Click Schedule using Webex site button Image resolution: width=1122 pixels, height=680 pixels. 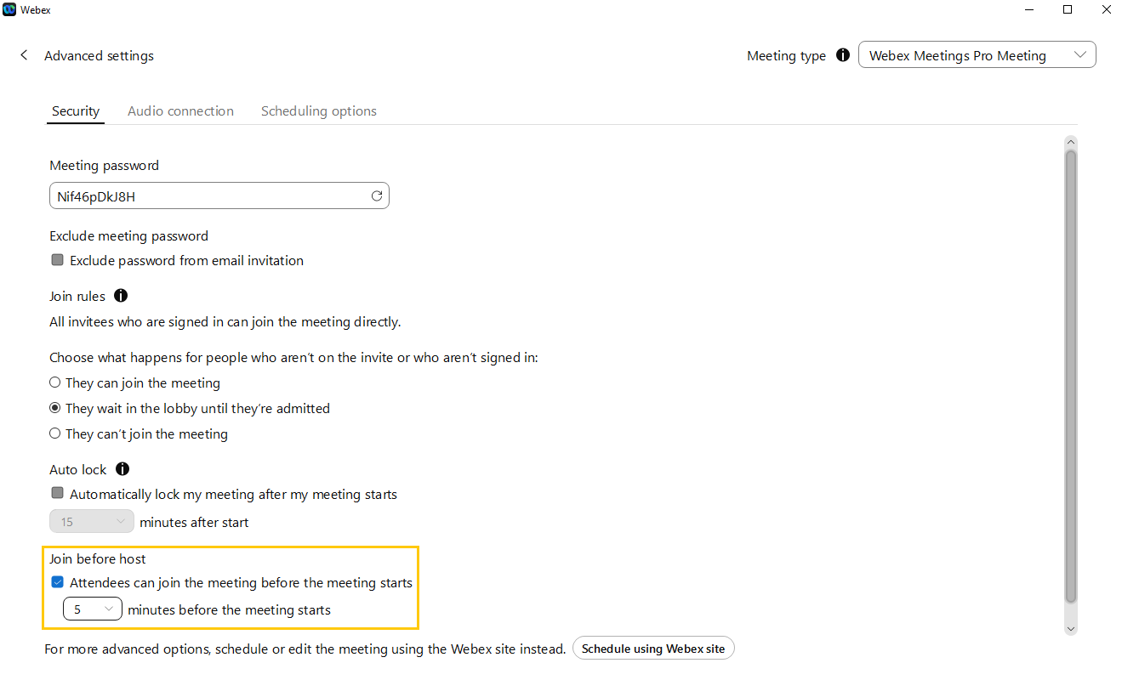pyautogui.click(x=652, y=649)
